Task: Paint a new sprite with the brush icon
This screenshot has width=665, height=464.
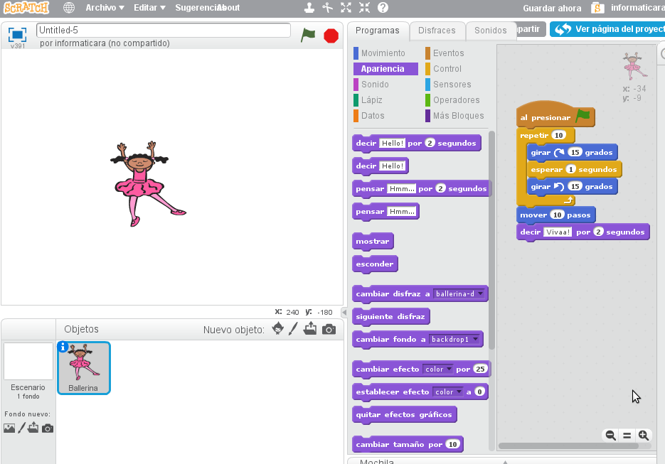Action: (x=293, y=329)
